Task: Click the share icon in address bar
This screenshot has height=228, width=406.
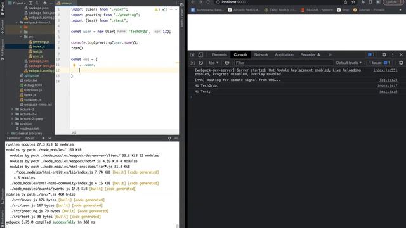Action: [x=345, y=2]
